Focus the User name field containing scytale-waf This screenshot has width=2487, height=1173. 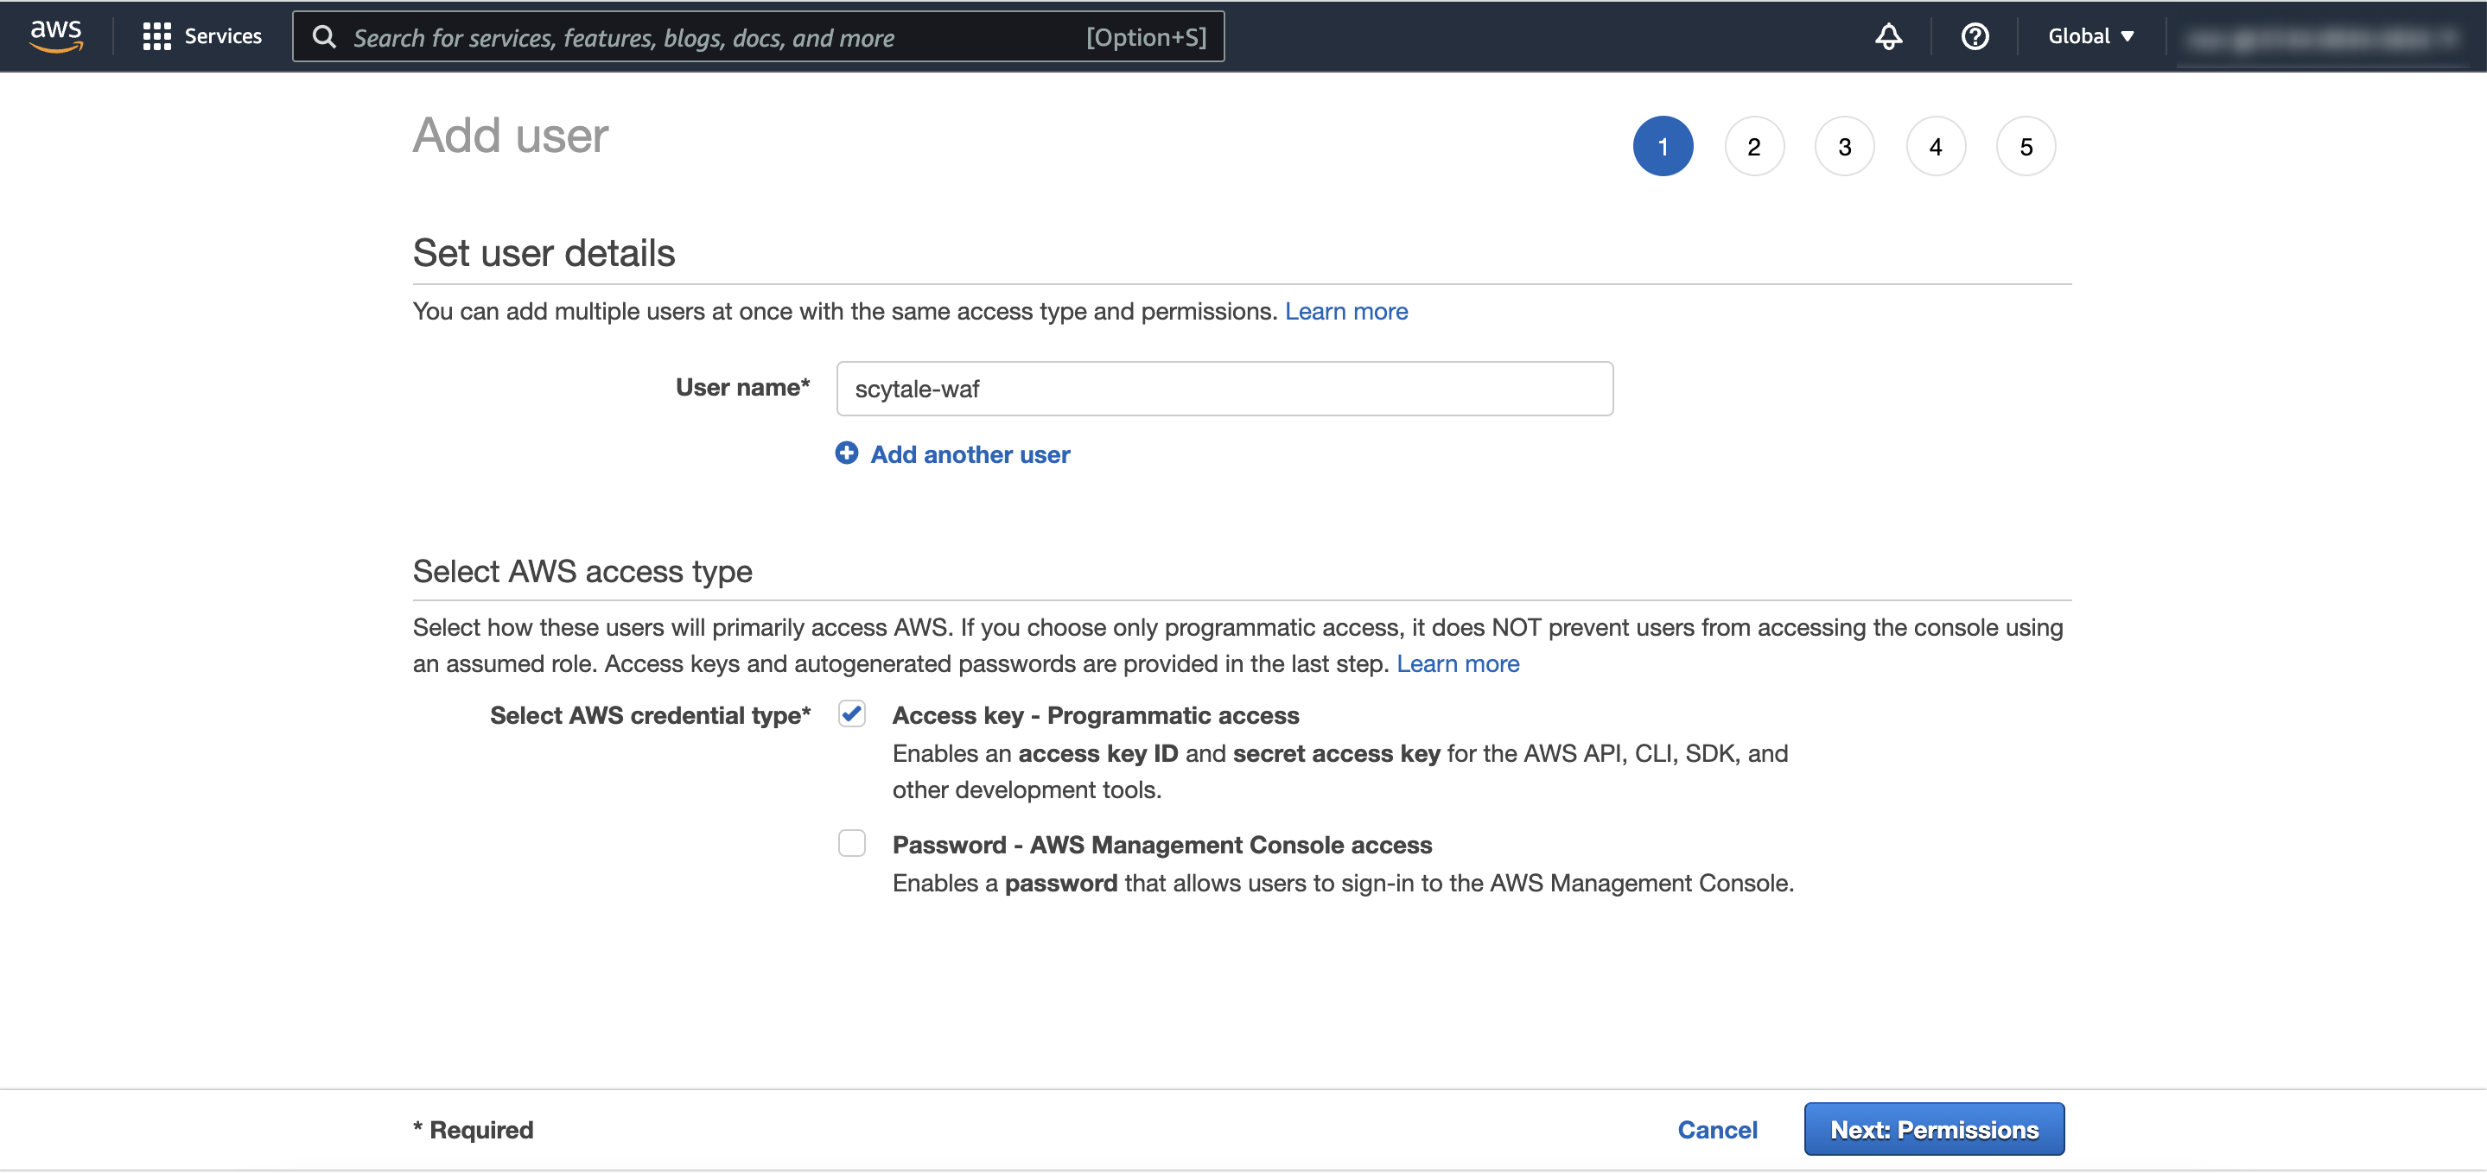pyautogui.click(x=1224, y=389)
